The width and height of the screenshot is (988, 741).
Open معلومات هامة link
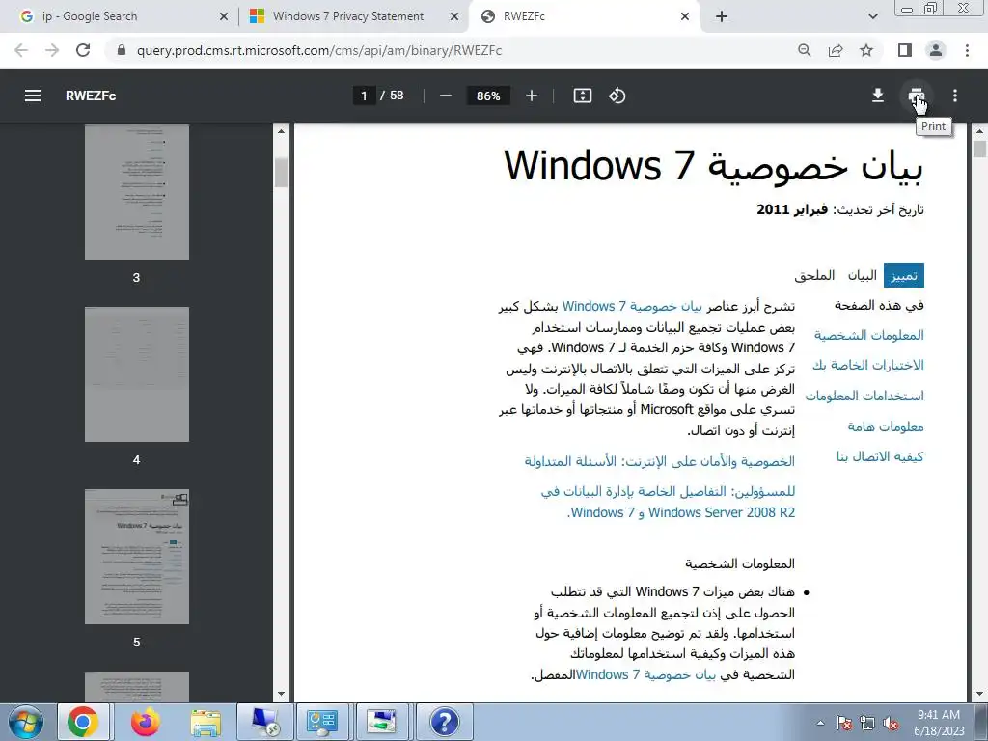(886, 426)
